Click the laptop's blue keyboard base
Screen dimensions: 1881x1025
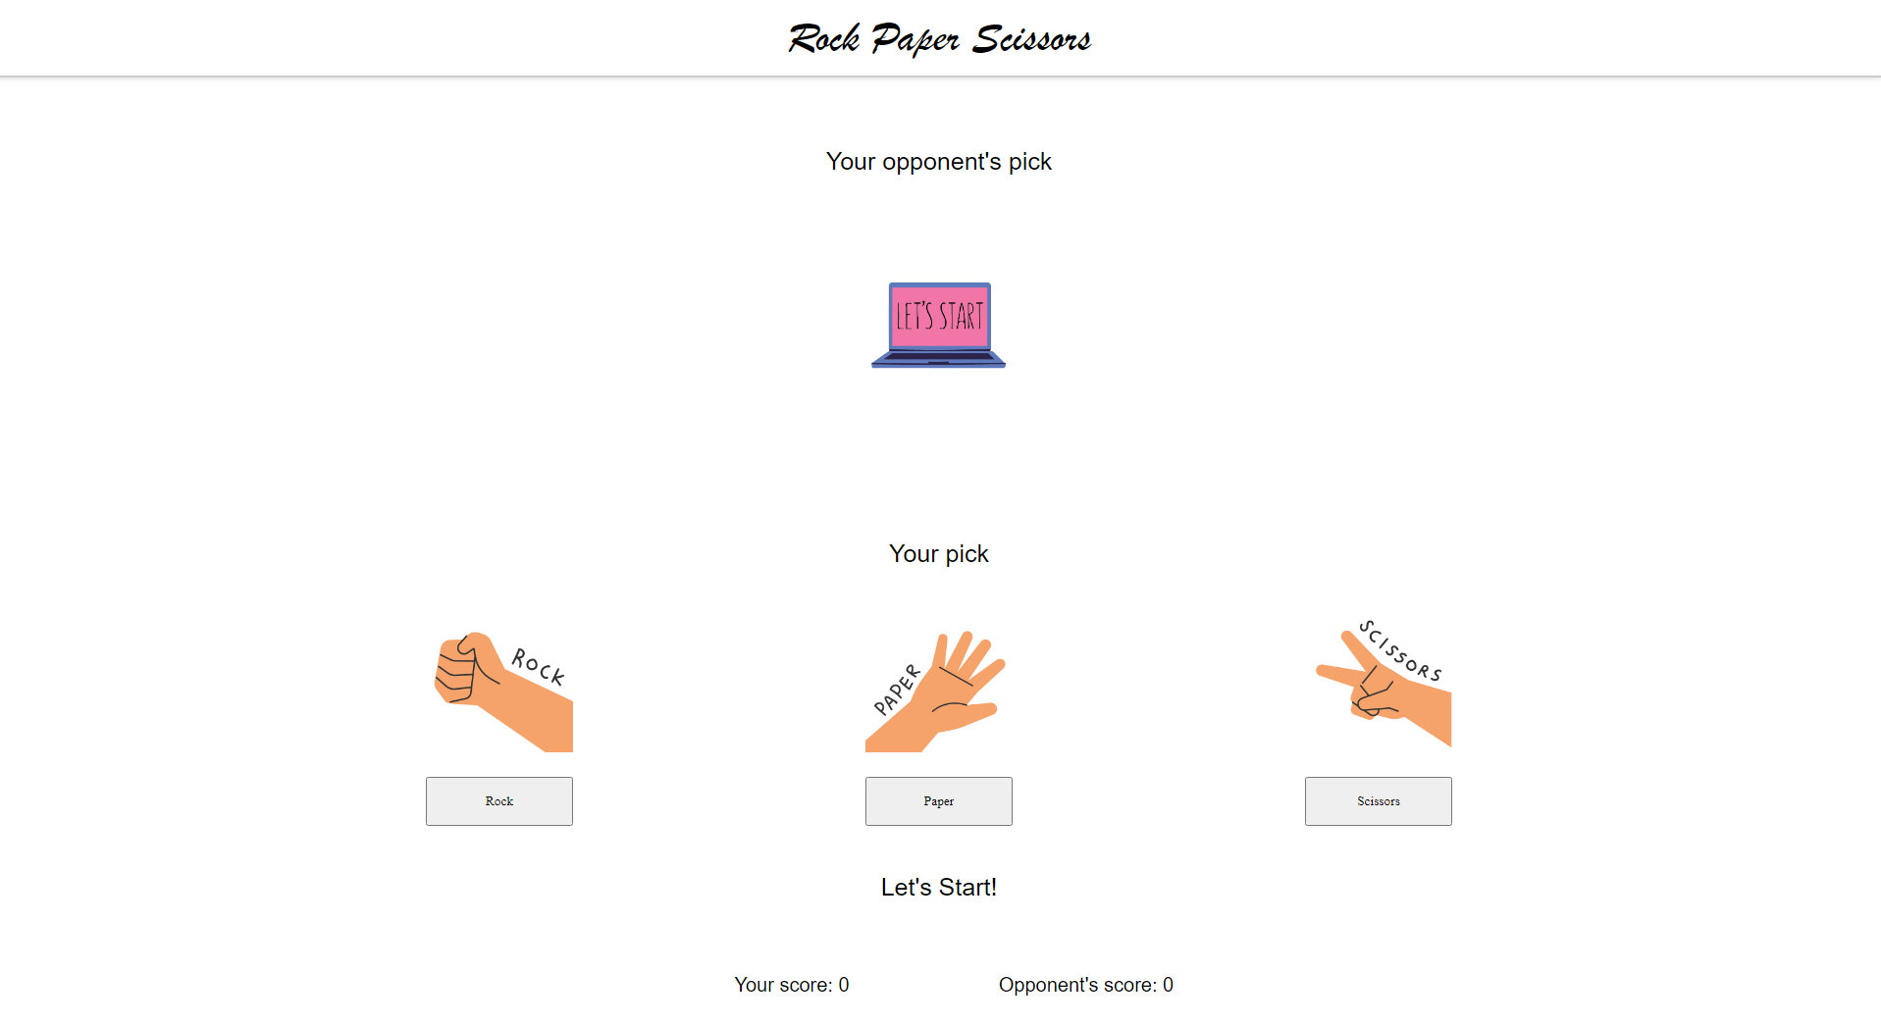pyautogui.click(x=938, y=359)
